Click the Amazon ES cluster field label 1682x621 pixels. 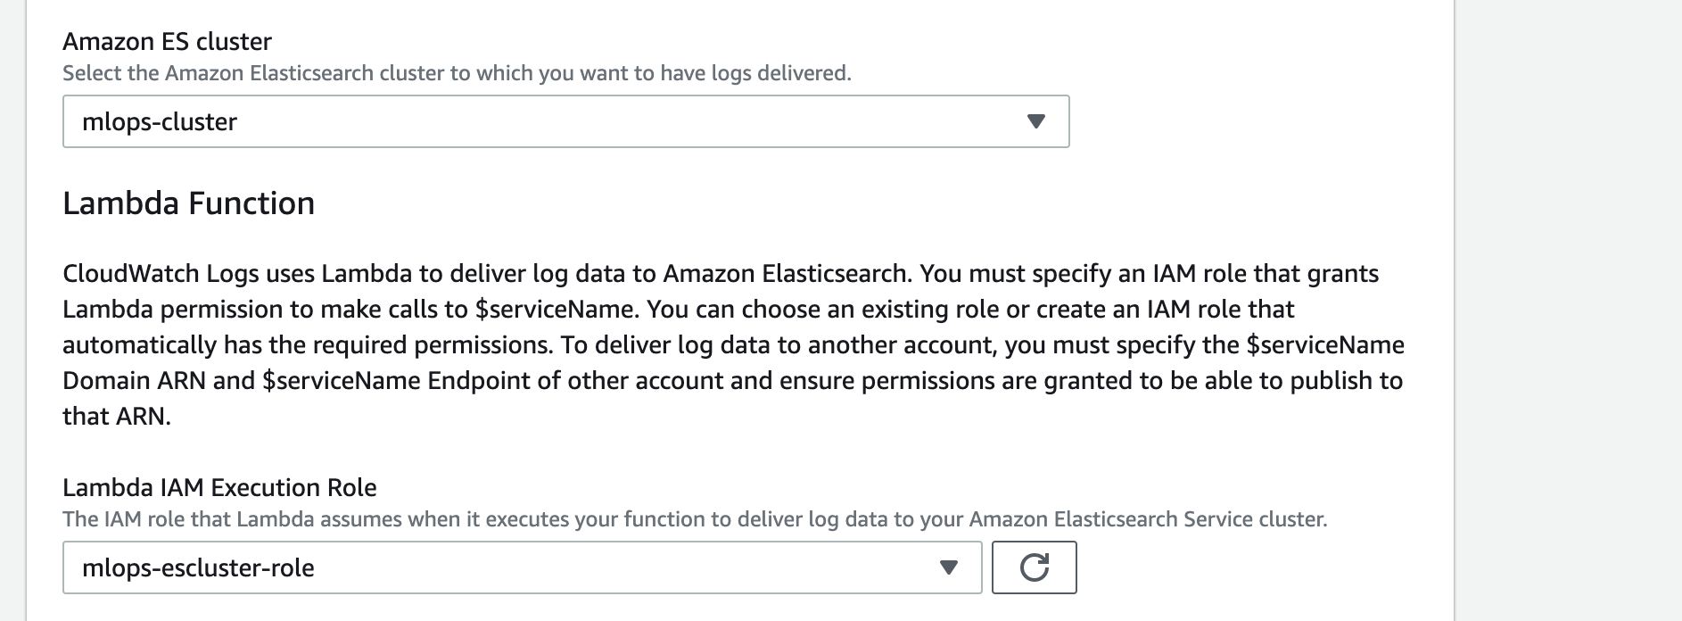(167, 41)
